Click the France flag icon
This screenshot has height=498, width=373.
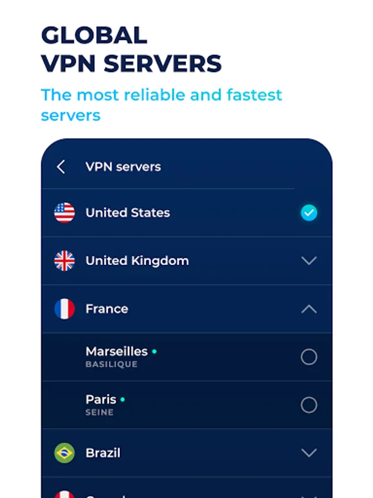pos(65,309)
